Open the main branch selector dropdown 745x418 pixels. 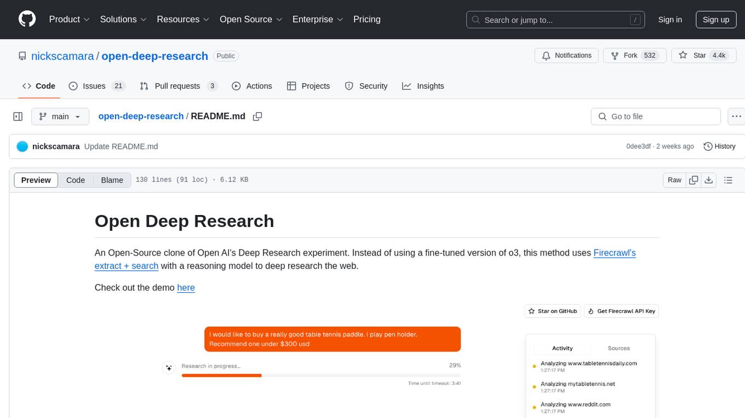[x=60, y=117]
